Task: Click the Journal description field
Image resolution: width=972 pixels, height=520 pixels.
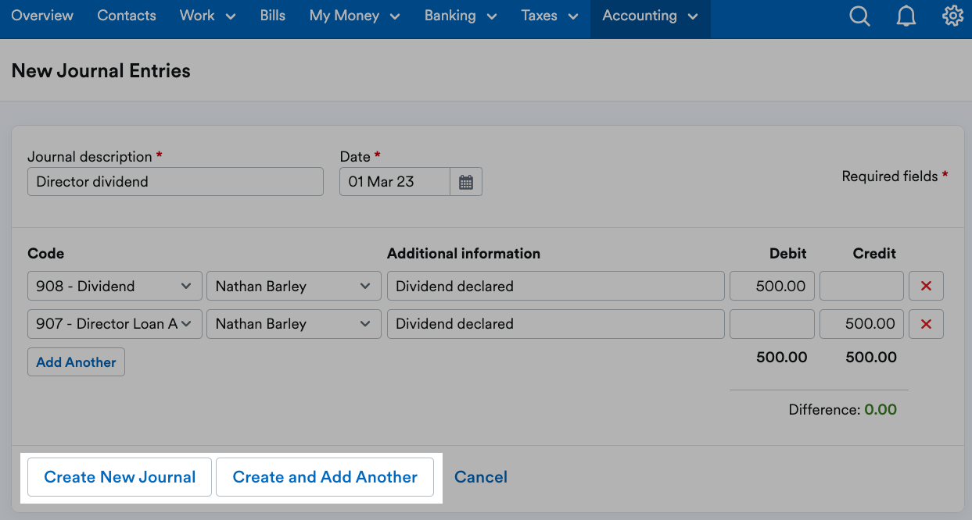Action: (175, 181)
